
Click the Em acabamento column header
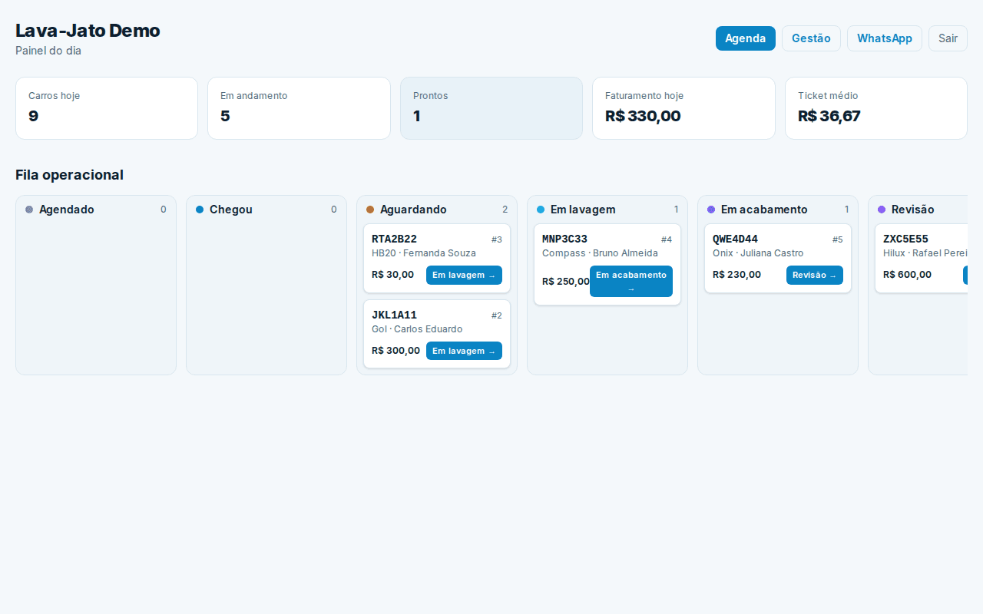pyautogui.click(x=778, y=210)
